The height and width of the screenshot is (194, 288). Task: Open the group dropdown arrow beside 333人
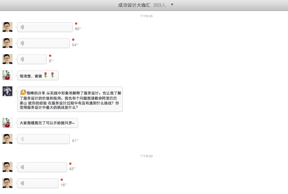[x=172, y=5]
